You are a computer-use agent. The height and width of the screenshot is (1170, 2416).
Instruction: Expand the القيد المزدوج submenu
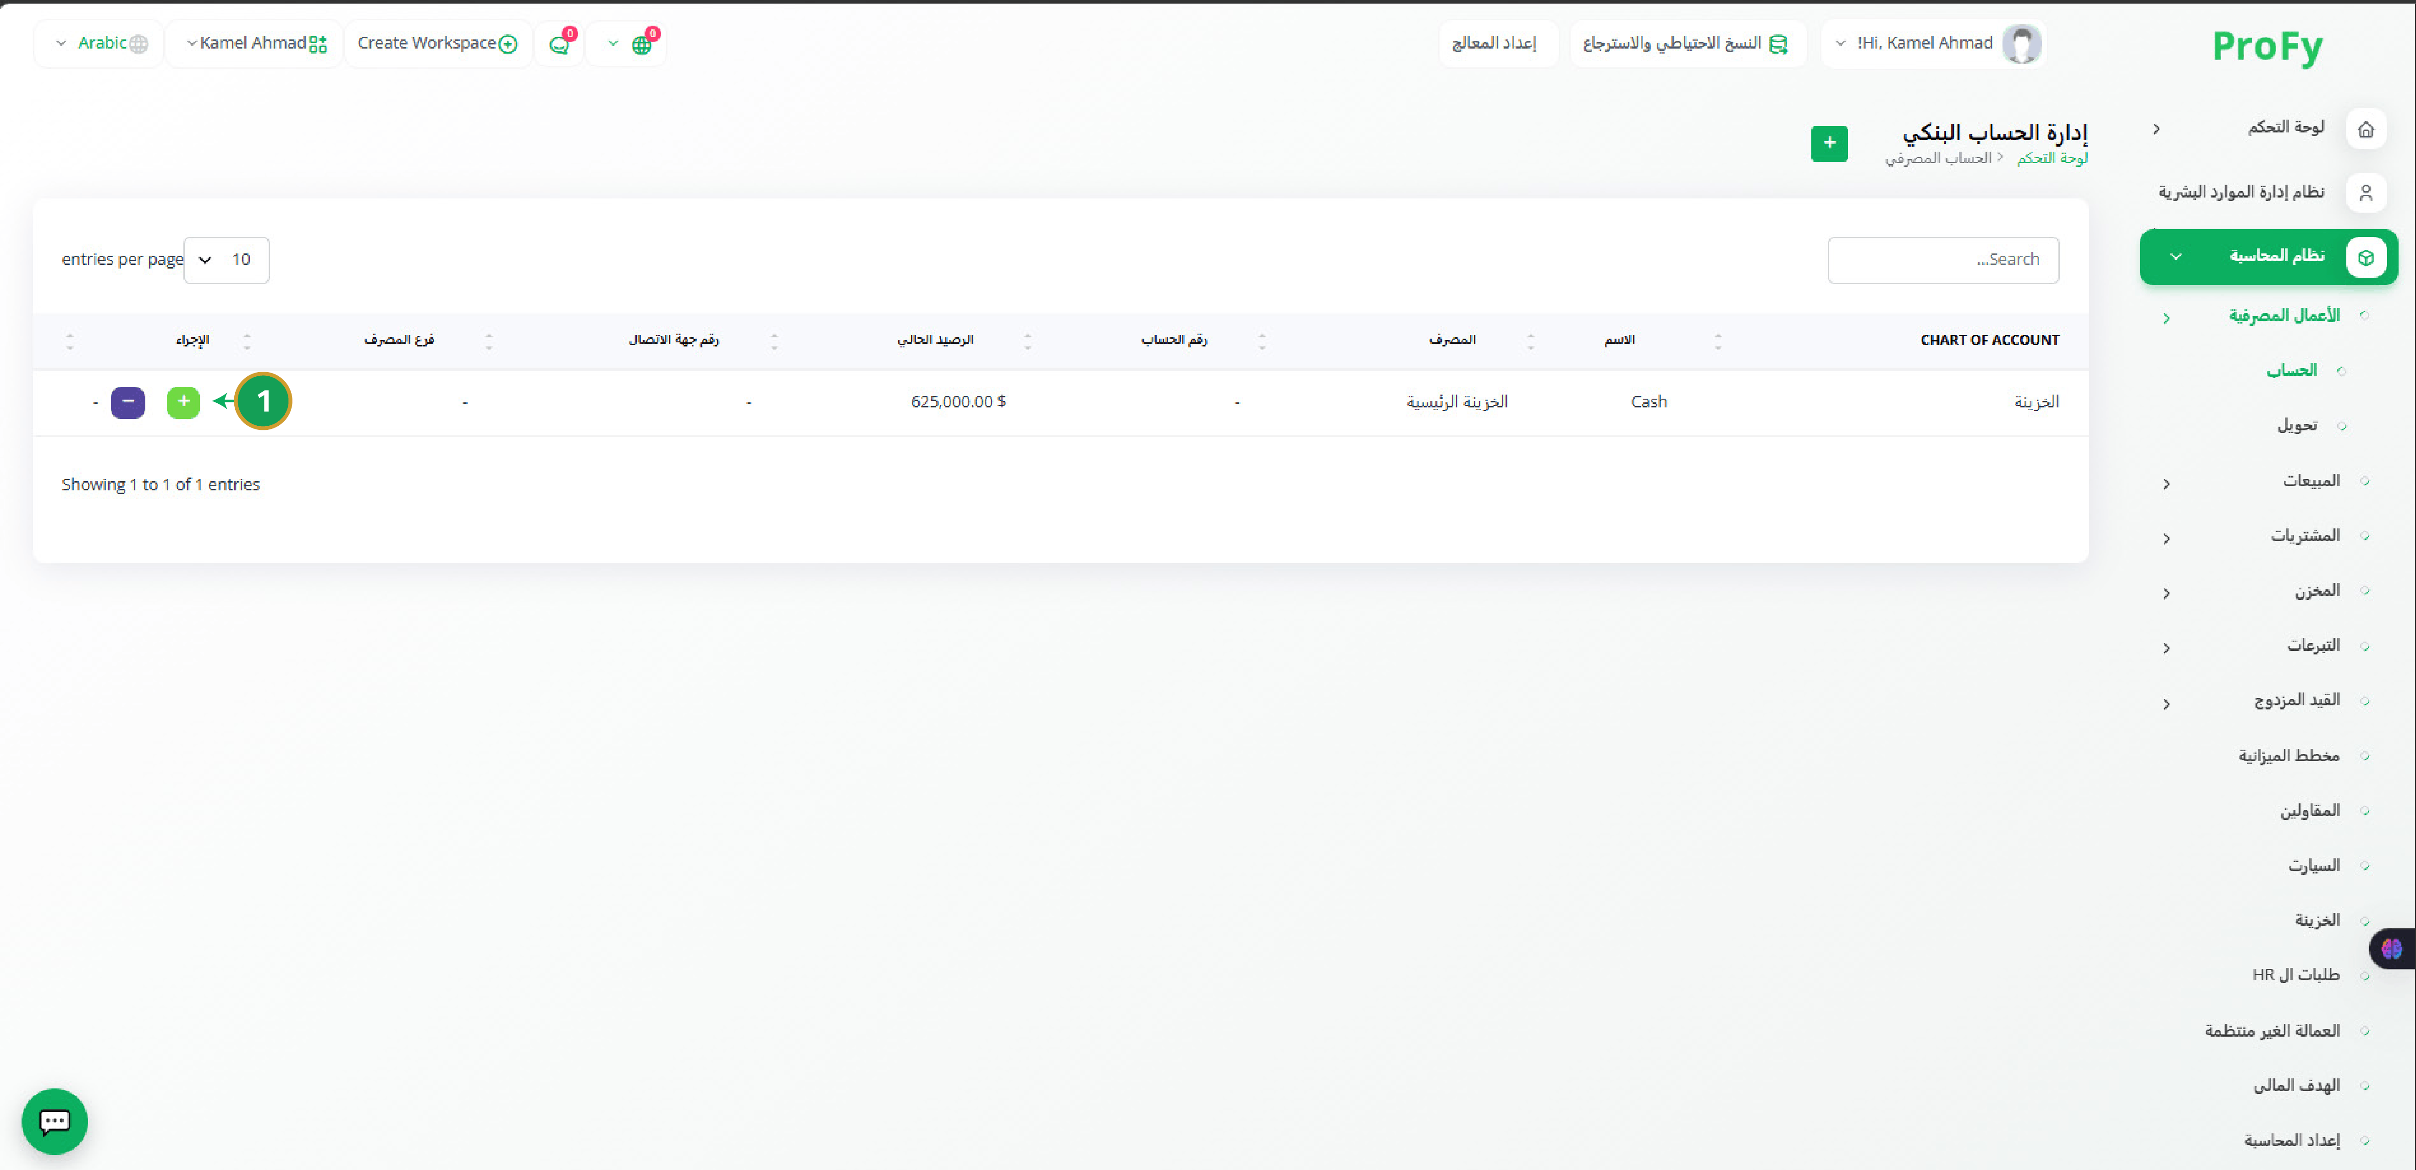tap(2167, 704)
